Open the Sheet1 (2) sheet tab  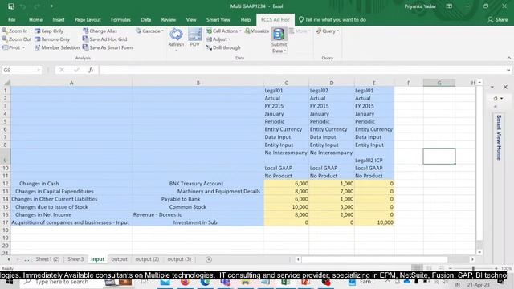pos(47,259)
